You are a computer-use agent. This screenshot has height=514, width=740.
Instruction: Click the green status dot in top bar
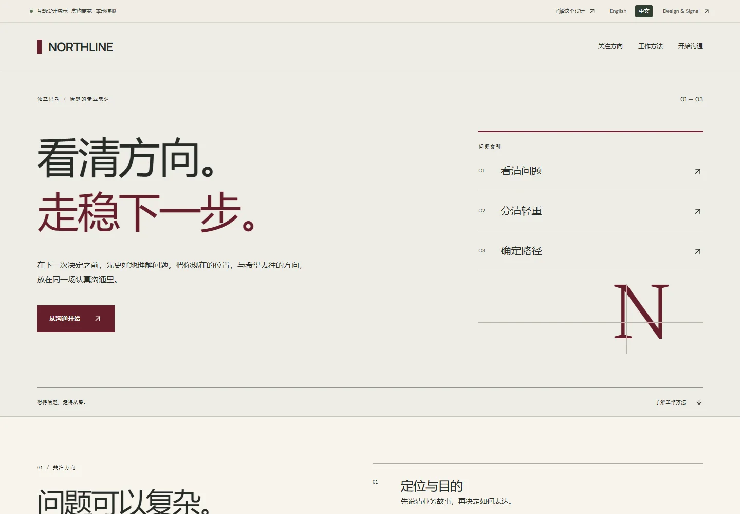pyautogui.click(x=31, y=11)
